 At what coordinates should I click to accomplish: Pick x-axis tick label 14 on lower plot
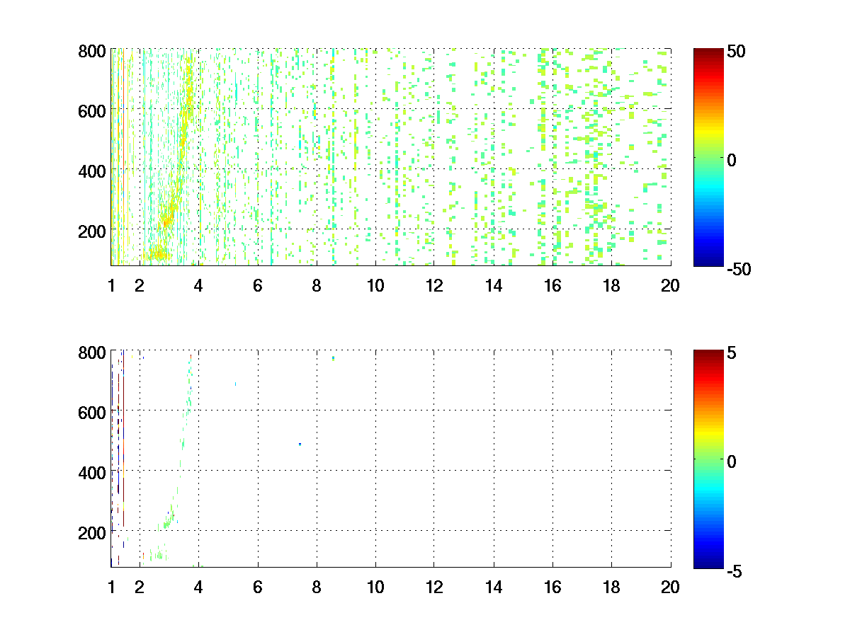click(494, 587)
